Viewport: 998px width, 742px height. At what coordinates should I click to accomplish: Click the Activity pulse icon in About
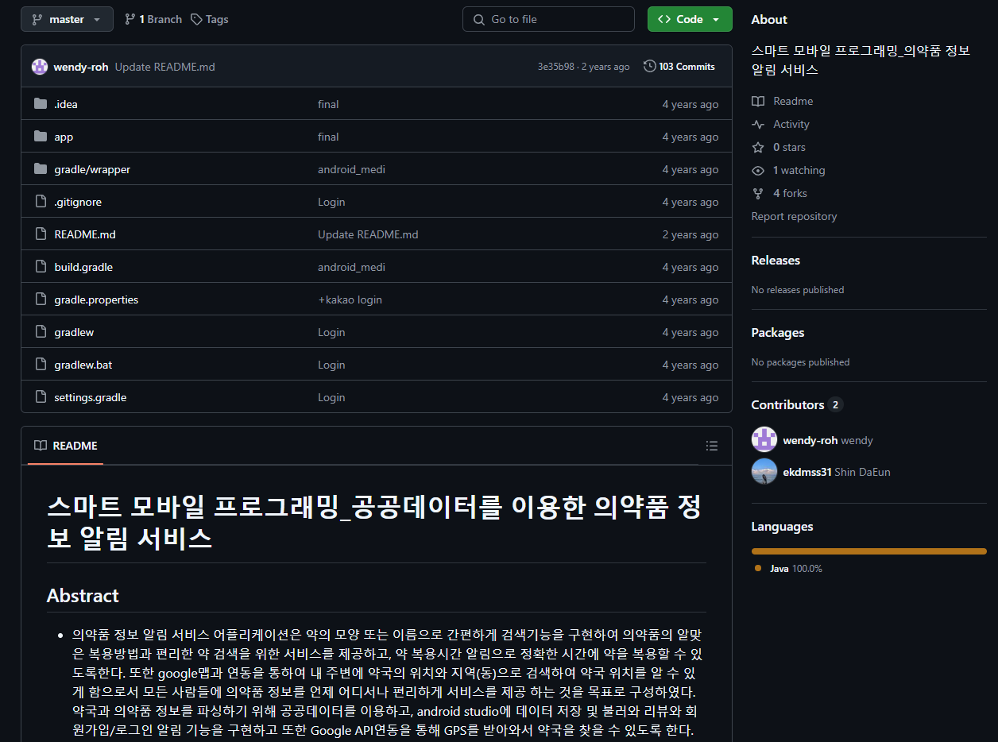tap(758, 124)
